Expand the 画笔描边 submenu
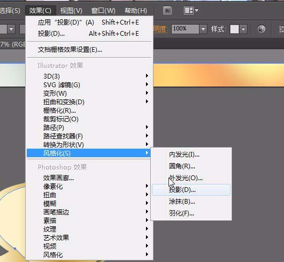 (x=89, y=212)
